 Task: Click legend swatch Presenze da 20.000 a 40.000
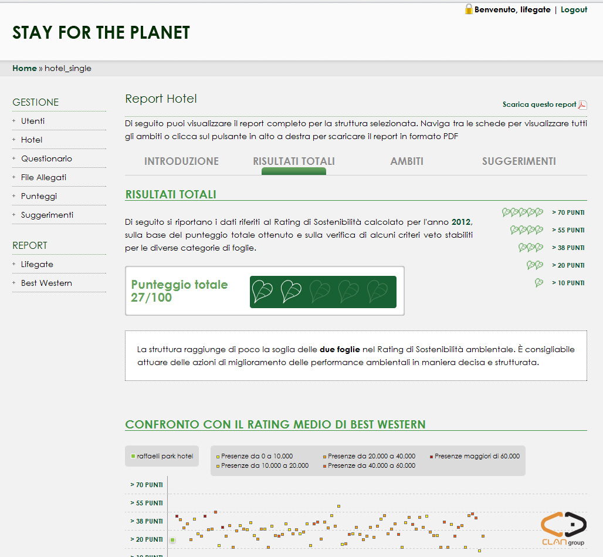(324, 457)
